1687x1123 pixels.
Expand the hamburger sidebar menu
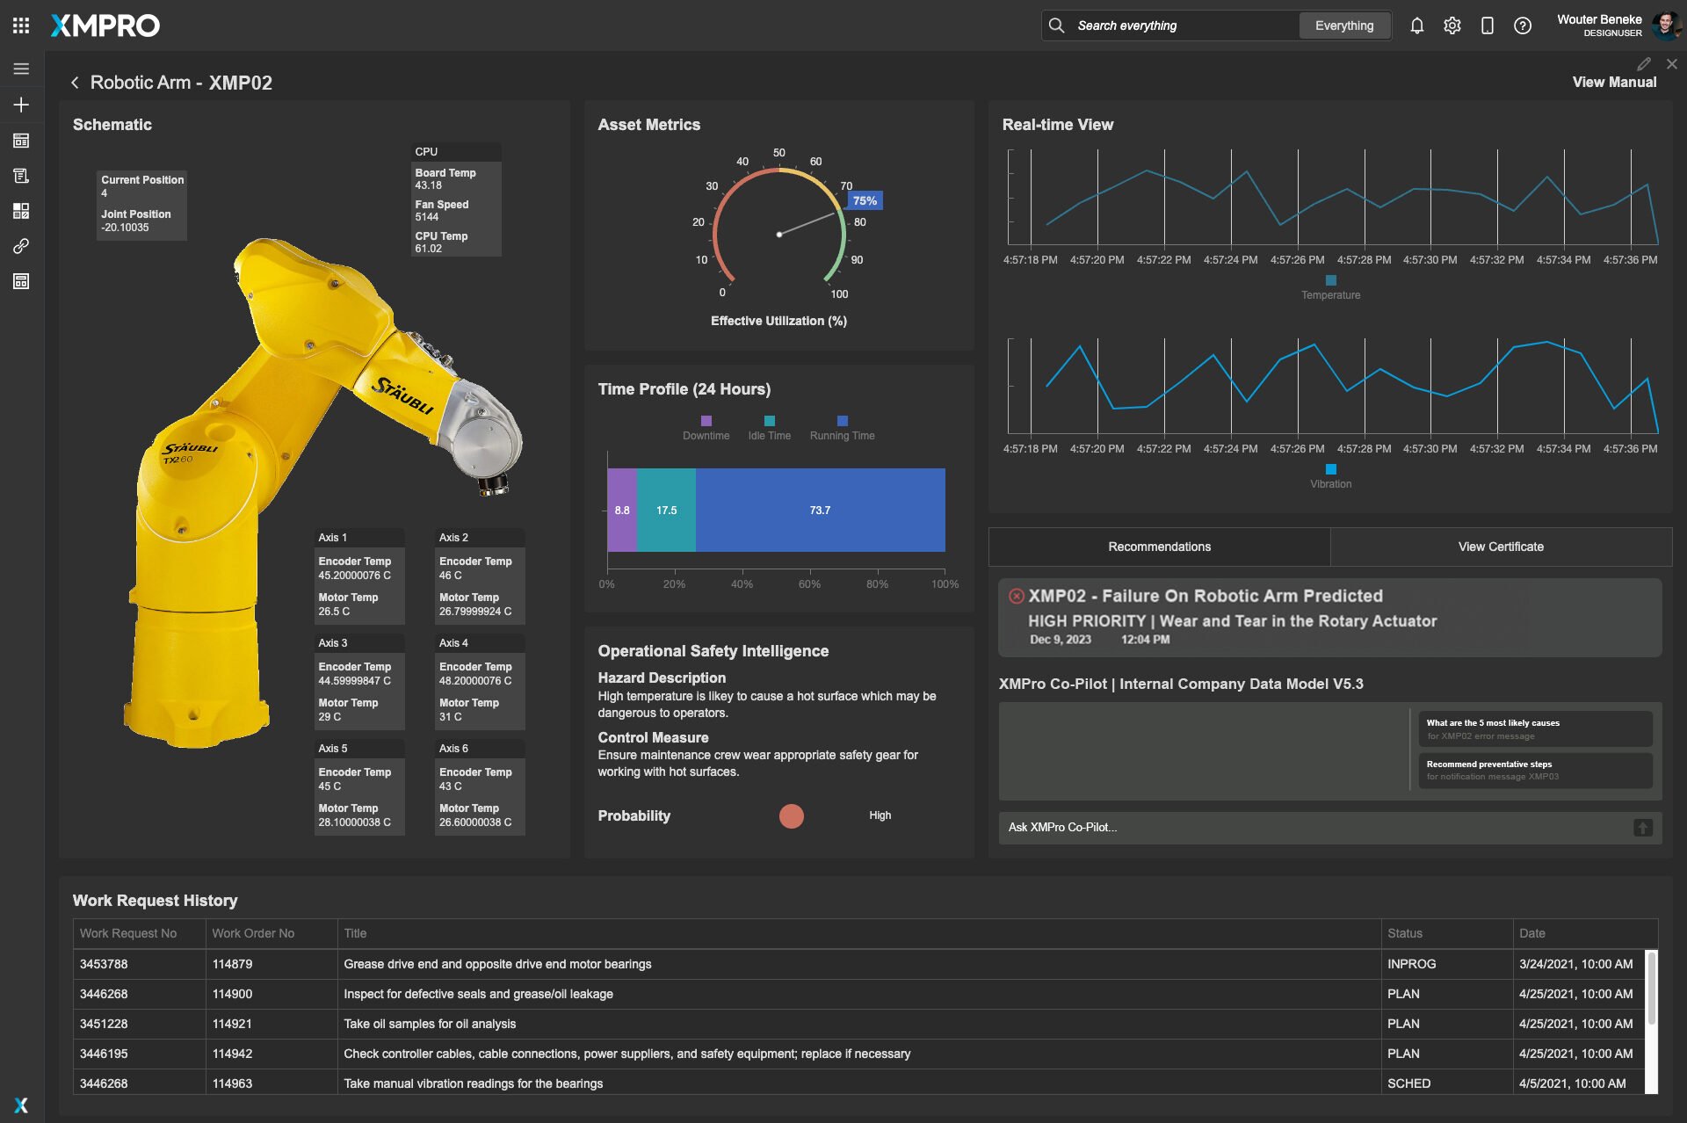[x=21, y=69]
